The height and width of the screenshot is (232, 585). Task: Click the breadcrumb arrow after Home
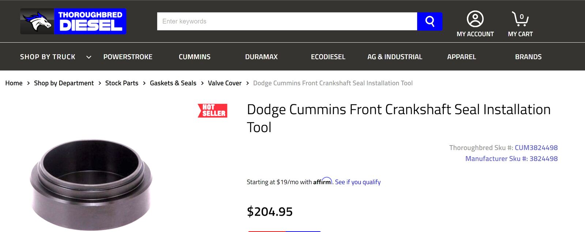(x=27, y=83)
